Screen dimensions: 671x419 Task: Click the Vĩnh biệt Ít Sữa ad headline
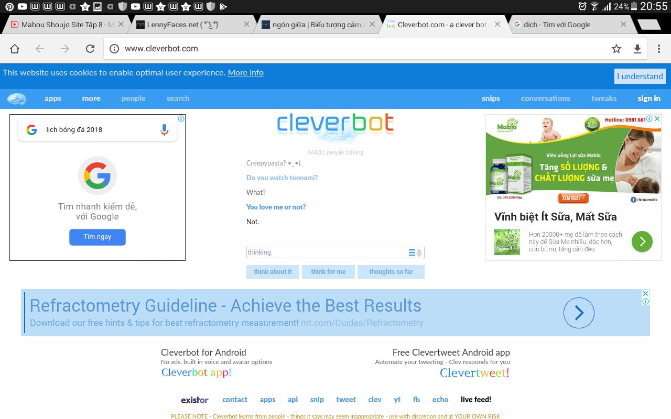[x=555, y=217]
